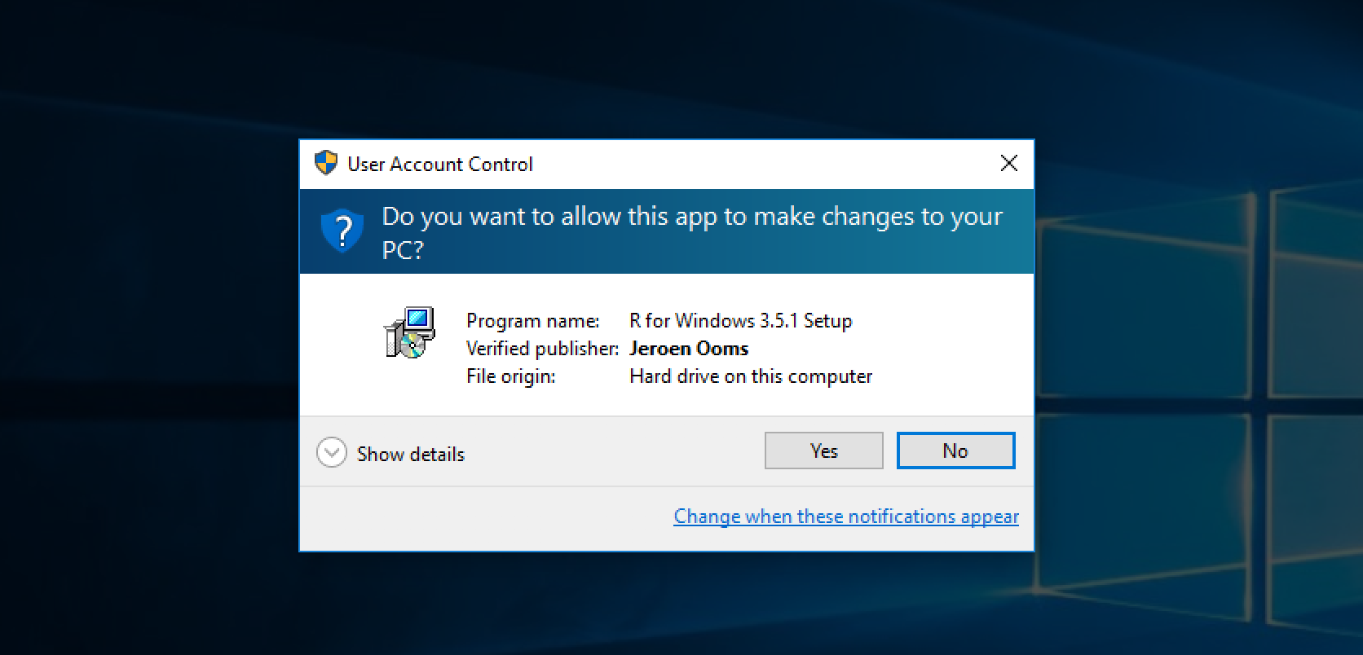Click the R setup installer icon

[409, 332]
